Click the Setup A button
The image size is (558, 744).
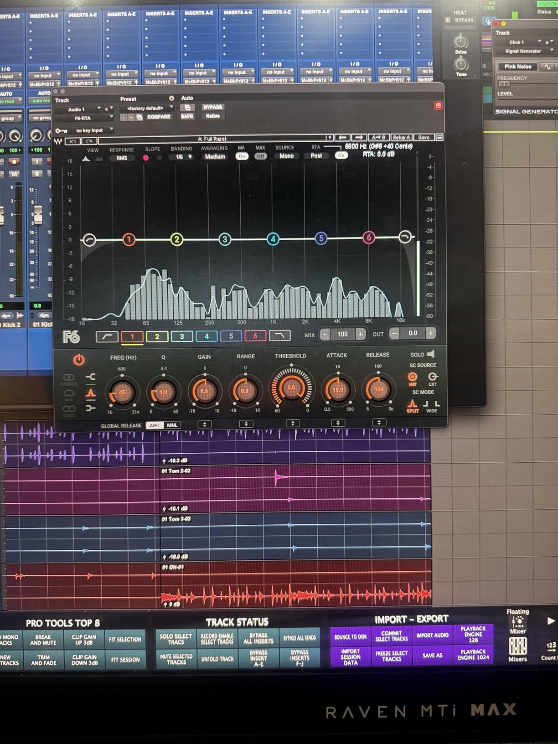(x=401, y=137)
